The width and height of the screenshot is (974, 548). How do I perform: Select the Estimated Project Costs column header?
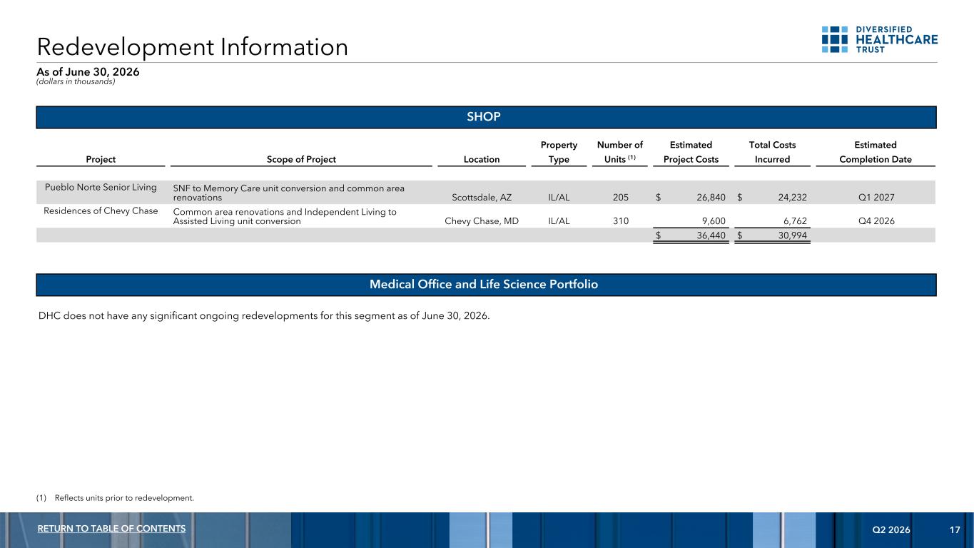[x=691, y=152]
